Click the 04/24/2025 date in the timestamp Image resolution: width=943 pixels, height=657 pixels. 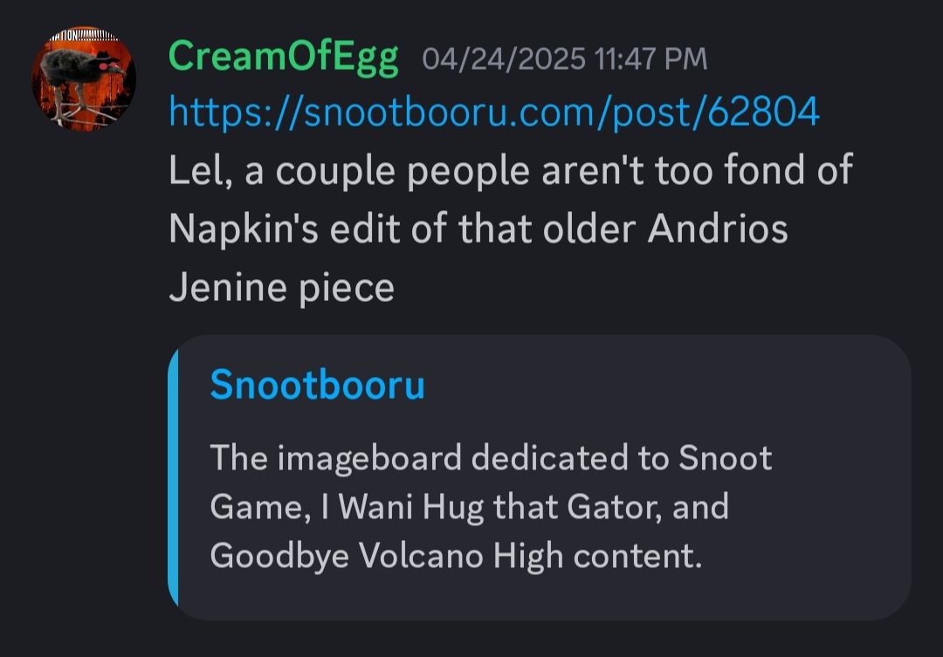(504, 59)
